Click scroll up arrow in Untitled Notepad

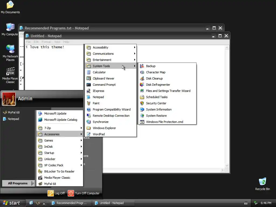click(227, 48)
